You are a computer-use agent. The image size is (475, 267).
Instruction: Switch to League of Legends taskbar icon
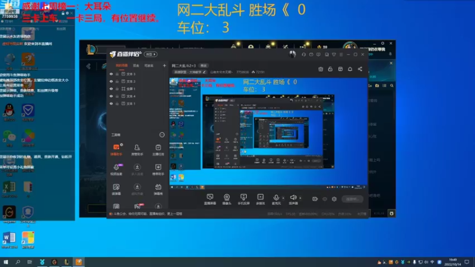[66, 262]
